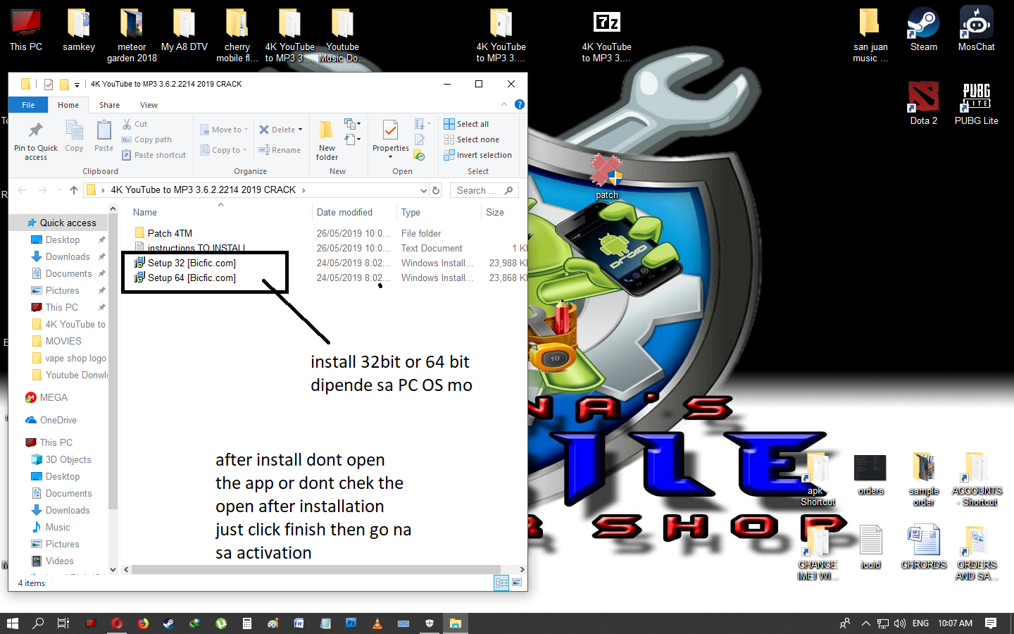
Task: Sort by the Type column header
Action: click(x=411, y=212)
